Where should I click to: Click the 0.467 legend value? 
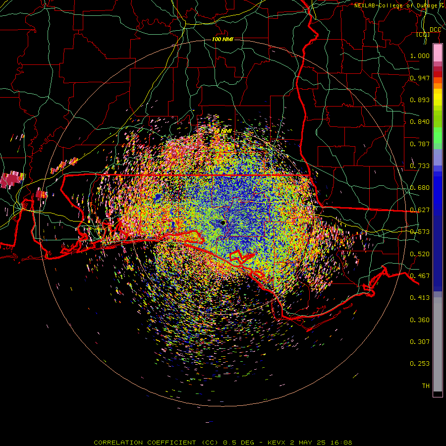tap(420, 276)
